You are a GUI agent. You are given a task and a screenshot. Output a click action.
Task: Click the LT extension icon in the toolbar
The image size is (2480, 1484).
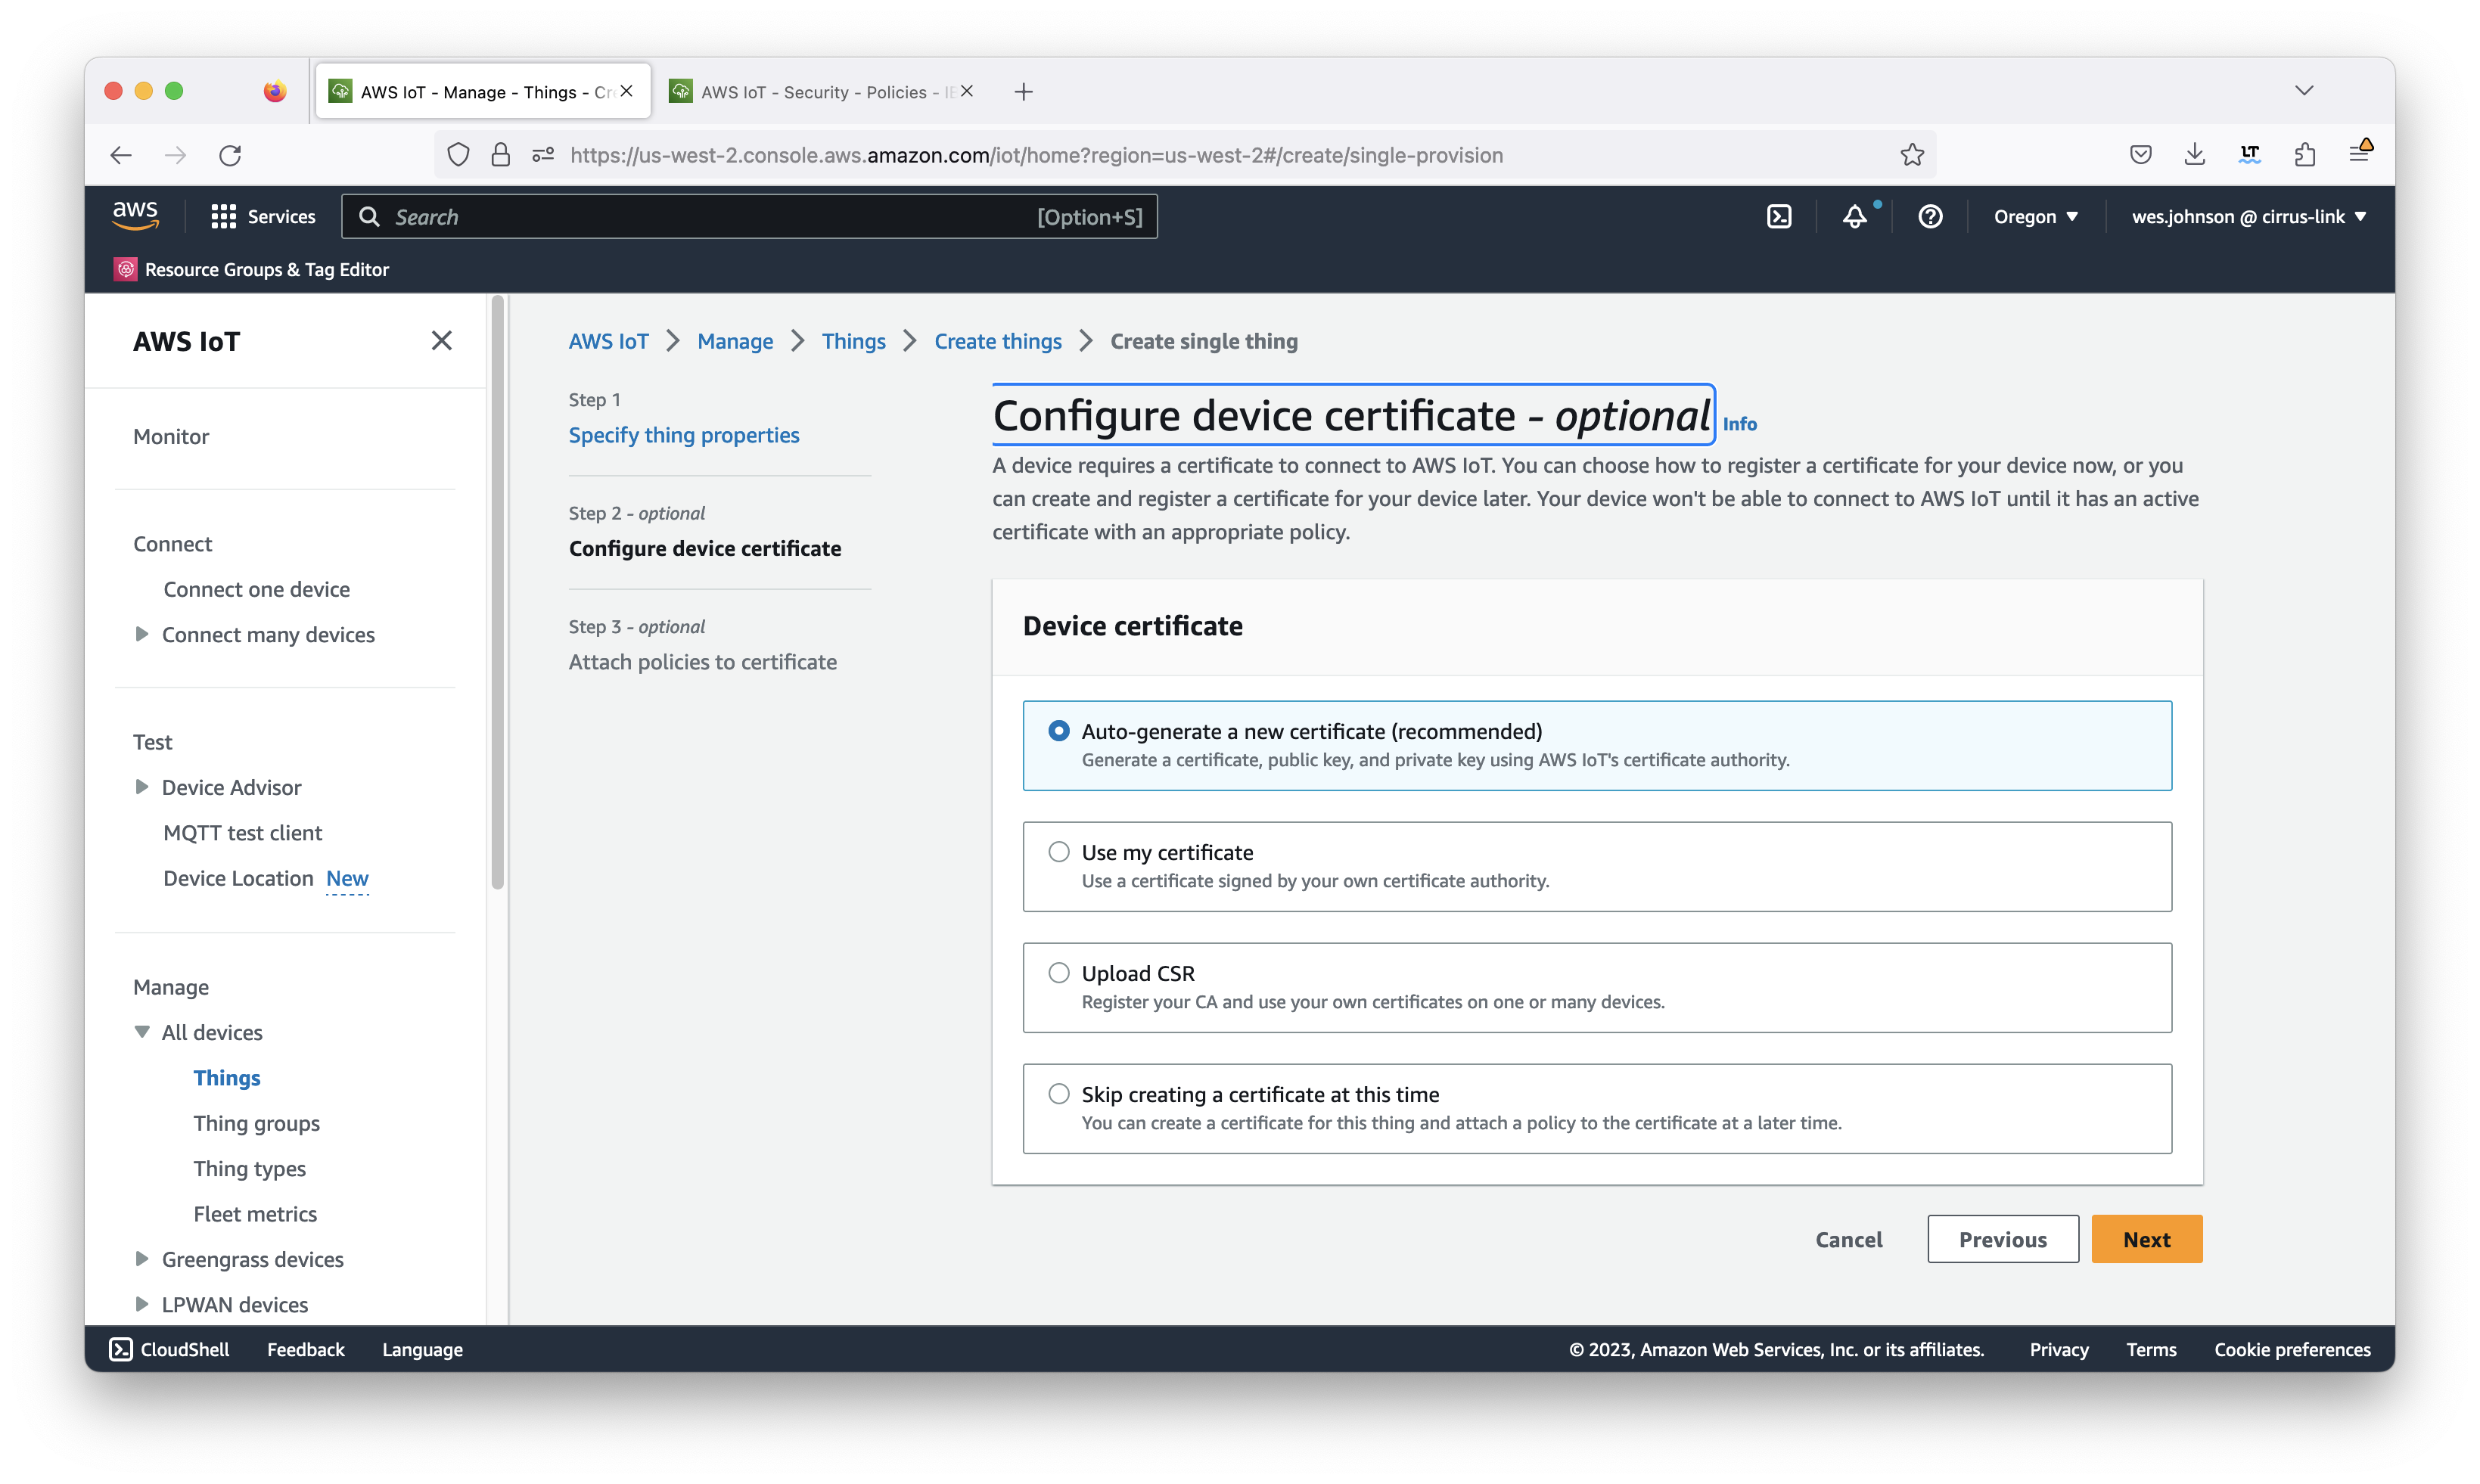[x=2250, y=155]
